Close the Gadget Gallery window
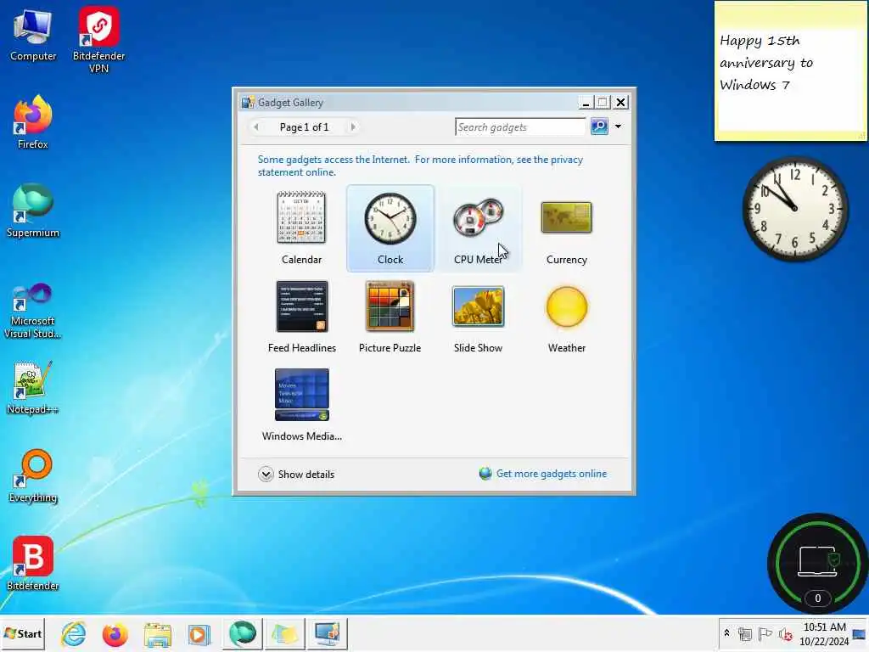The height and width of the screenshot is (652, 869). tap(620, 103)
